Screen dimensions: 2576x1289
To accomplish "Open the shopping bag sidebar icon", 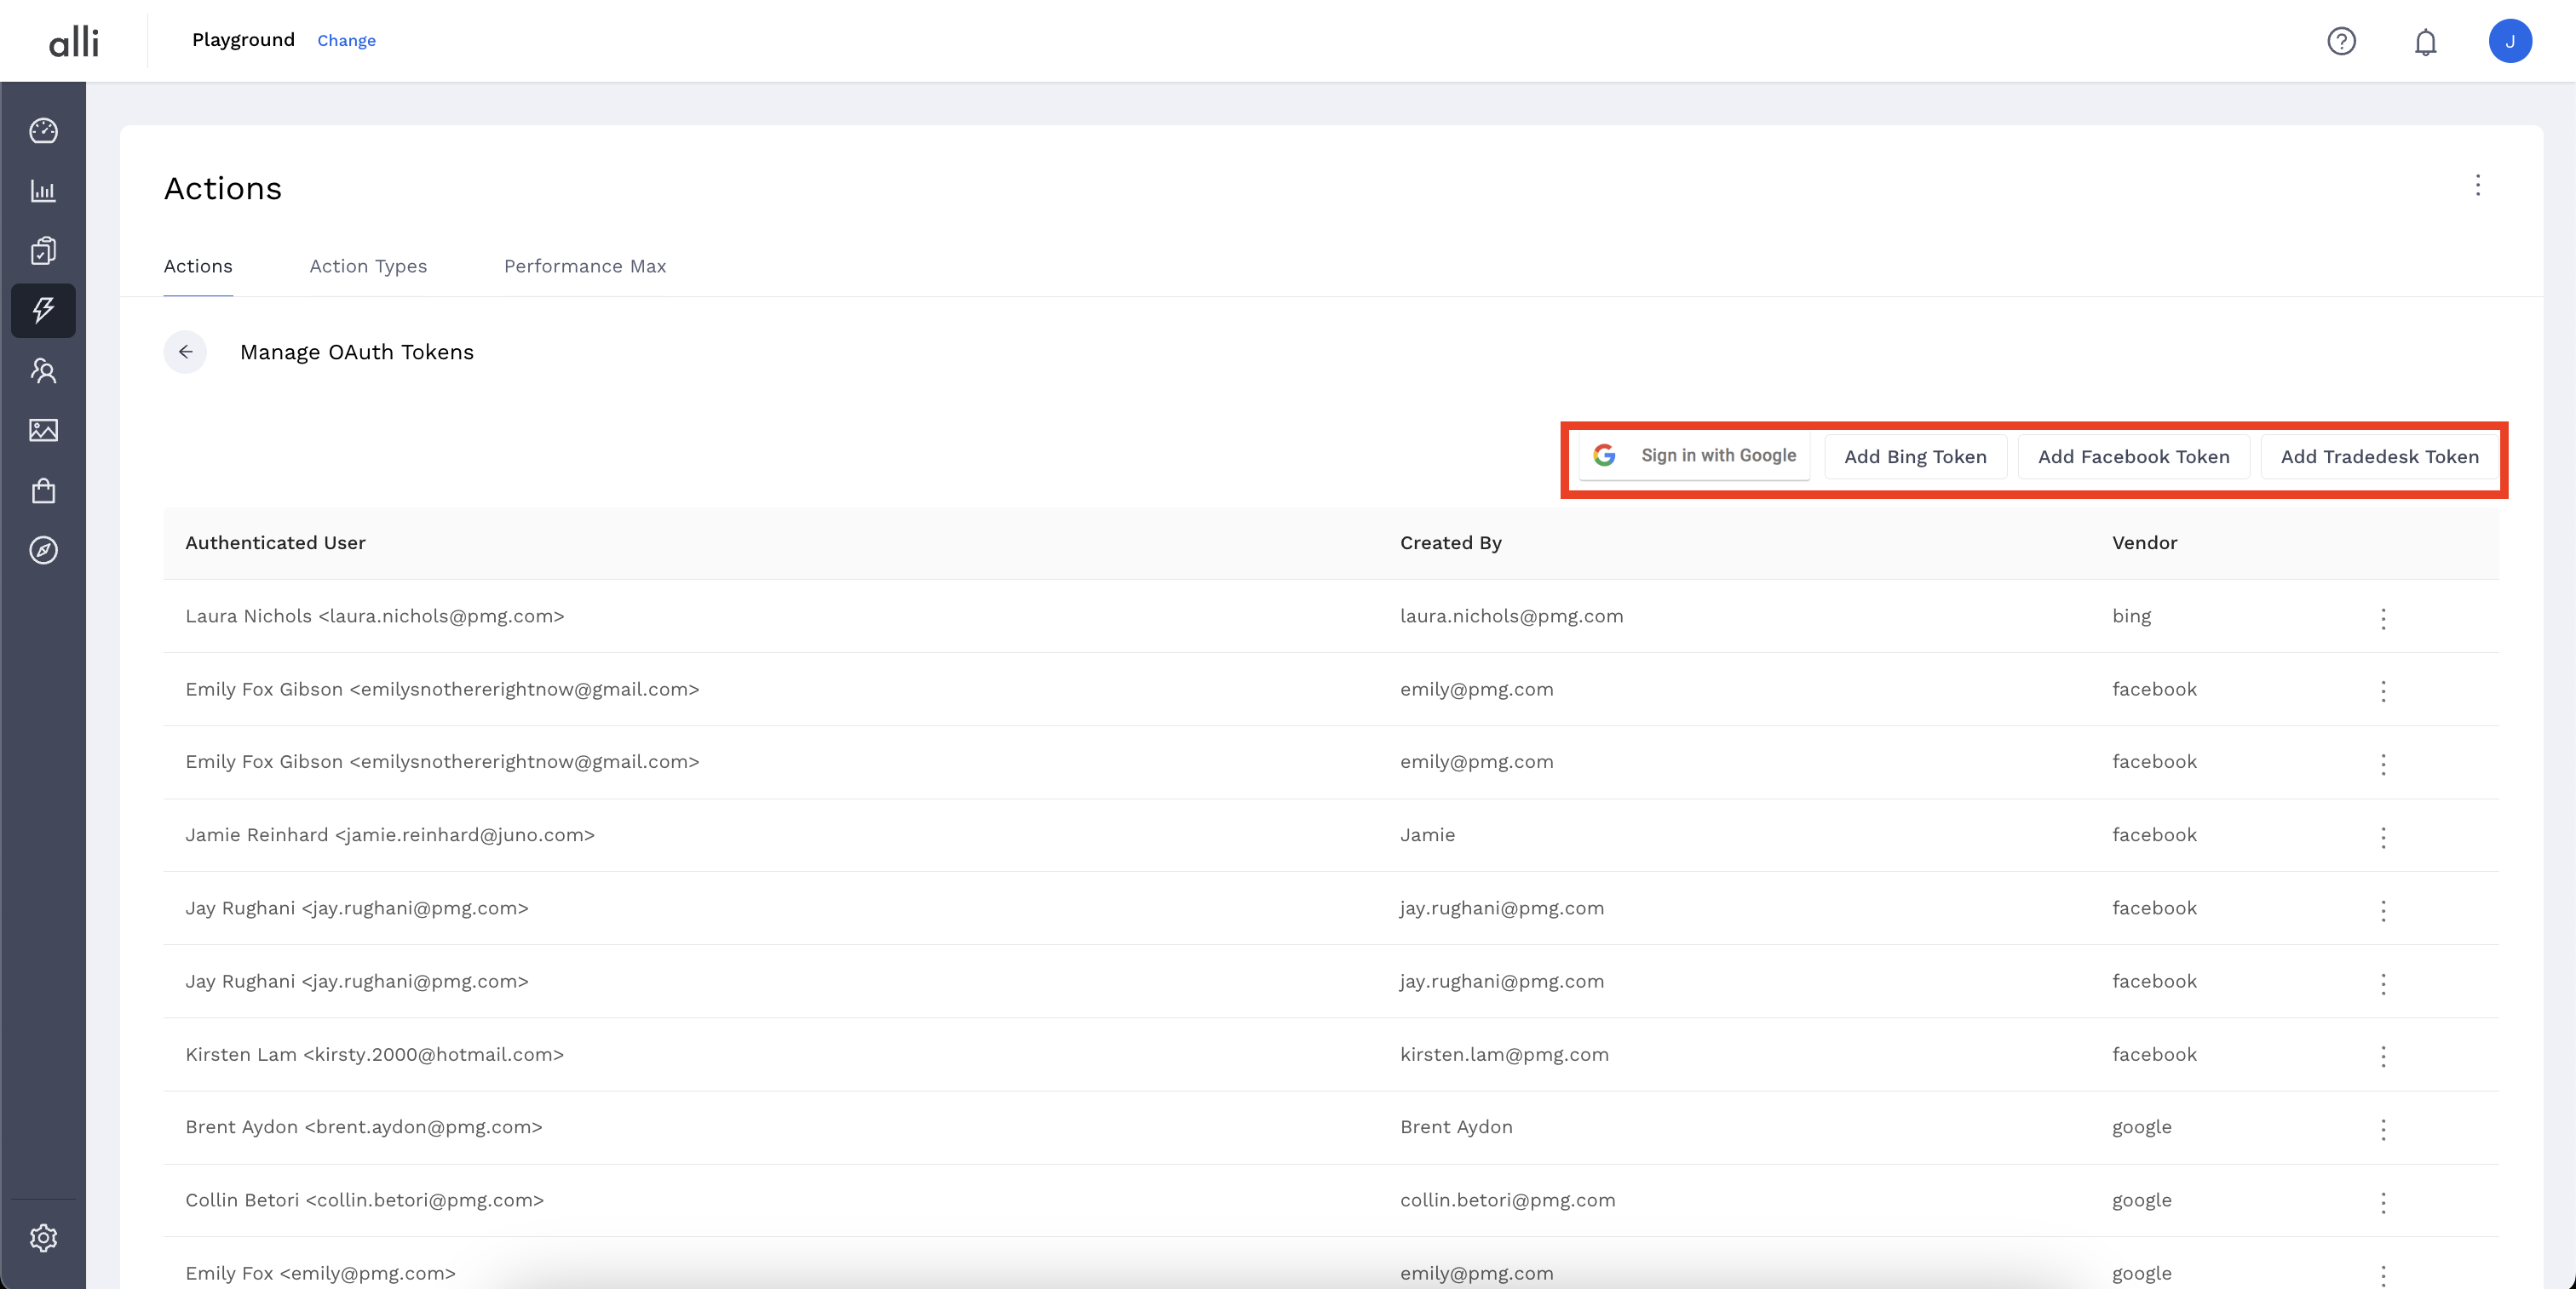I will [x=43, y=490].
